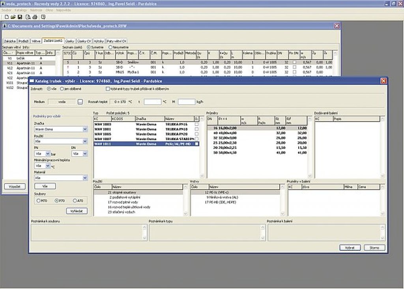This screenshot has width=404, height=289.
Task: Click the Save floppy disk icon
Action: [x=19, y=17]
